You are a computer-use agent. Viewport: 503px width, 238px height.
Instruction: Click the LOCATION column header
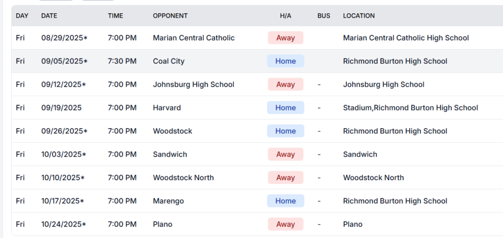click(359, 16)
